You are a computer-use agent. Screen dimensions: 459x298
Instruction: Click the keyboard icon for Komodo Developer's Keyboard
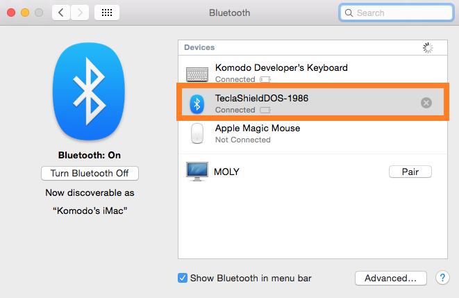tap(197, 74)
